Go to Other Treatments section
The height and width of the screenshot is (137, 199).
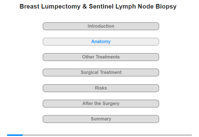101,57
